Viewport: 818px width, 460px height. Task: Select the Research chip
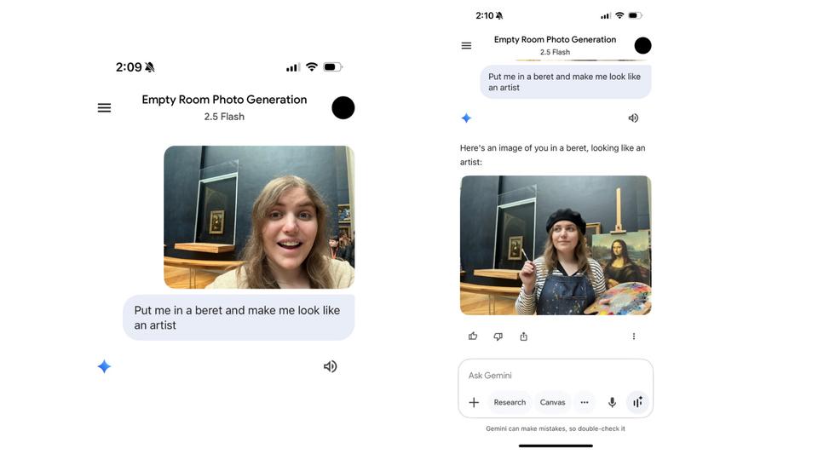click(510, 402)
